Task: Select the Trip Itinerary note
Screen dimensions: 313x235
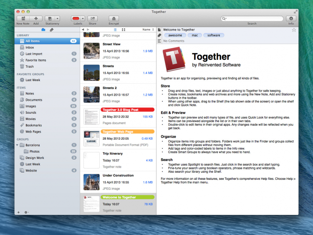Action: (x=118, y=160)
